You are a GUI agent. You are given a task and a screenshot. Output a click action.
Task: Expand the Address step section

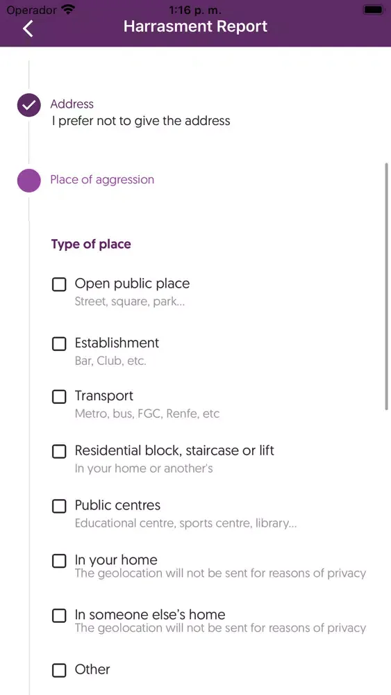[72, 104]
